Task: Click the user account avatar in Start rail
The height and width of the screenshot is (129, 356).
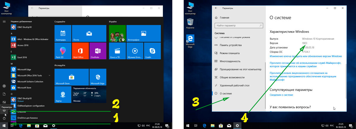Action: click(x=4, y=86)
